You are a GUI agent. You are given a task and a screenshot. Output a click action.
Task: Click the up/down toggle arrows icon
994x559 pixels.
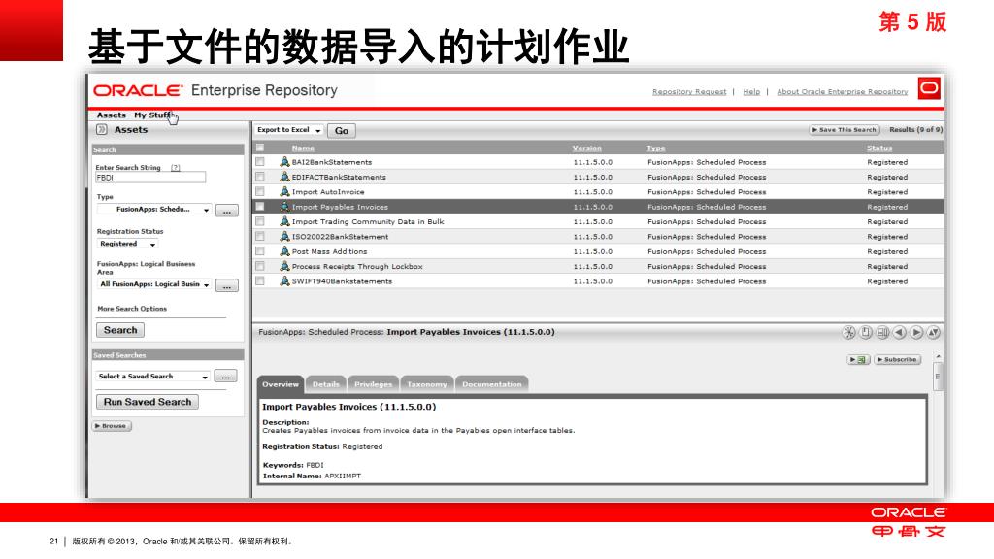point(934,332)
